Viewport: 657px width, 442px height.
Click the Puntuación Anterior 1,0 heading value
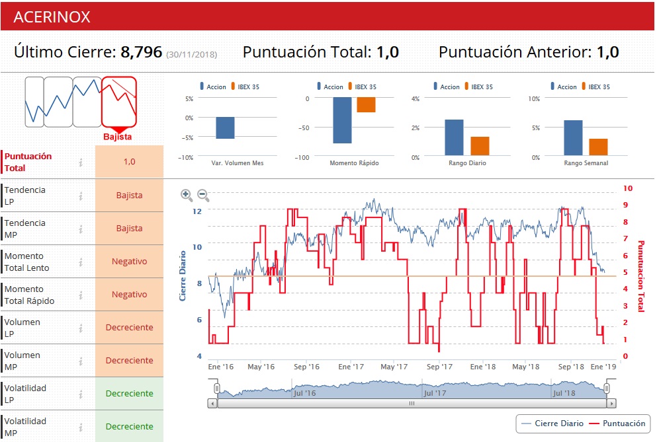607,52
